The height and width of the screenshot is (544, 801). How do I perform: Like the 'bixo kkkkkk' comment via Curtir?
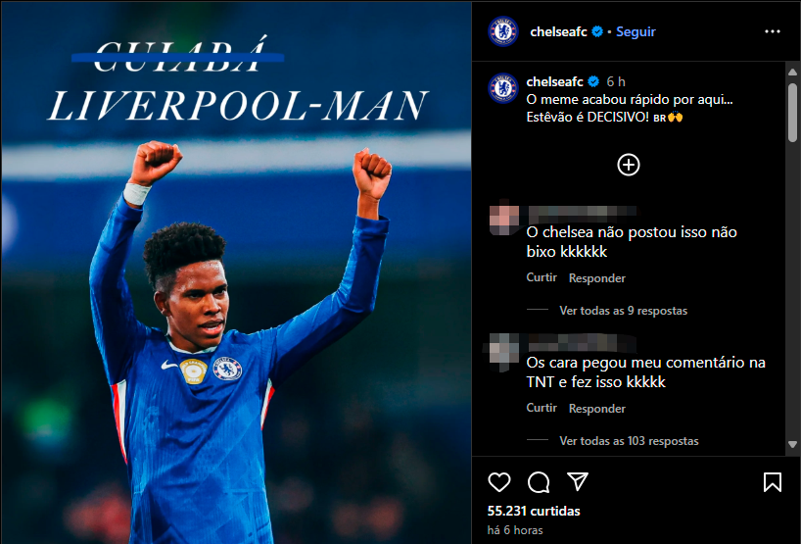pyautogui.click(x=542, y=277)
